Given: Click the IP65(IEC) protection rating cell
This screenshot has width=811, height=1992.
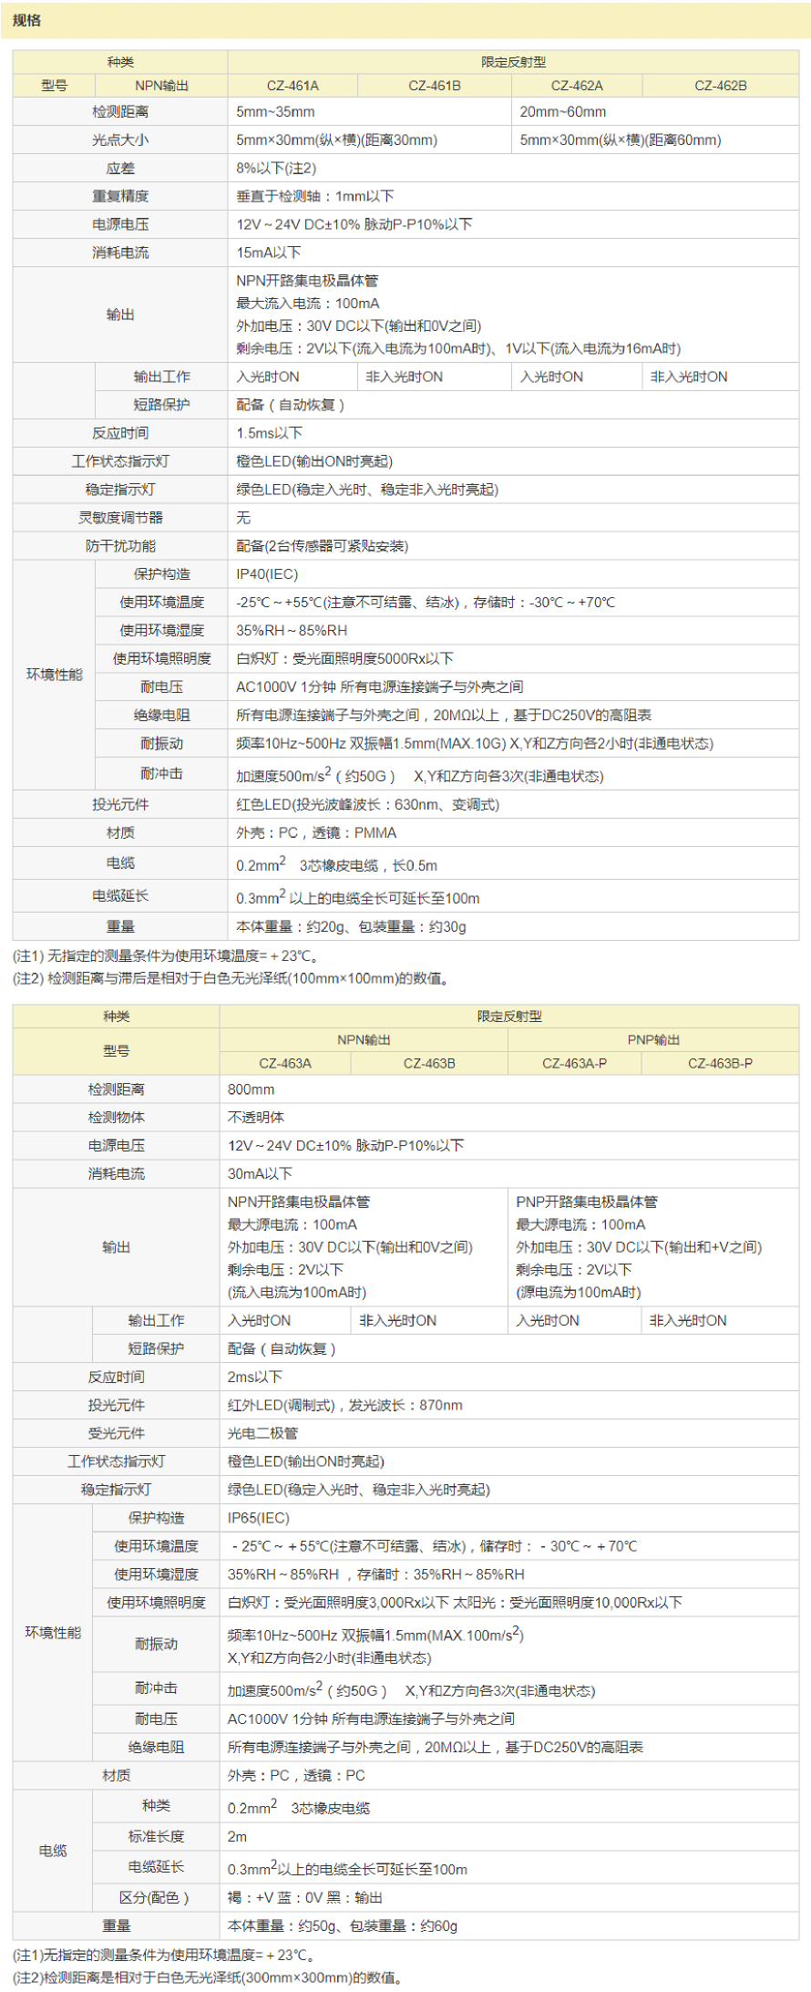Looking at the screenshot, I should (x=258, y=1518).
